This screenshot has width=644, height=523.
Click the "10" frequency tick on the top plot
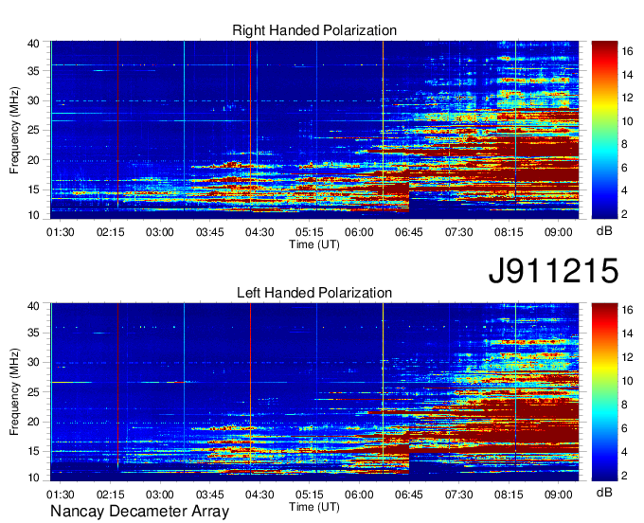pyautogui.click(x=34, y=215)
